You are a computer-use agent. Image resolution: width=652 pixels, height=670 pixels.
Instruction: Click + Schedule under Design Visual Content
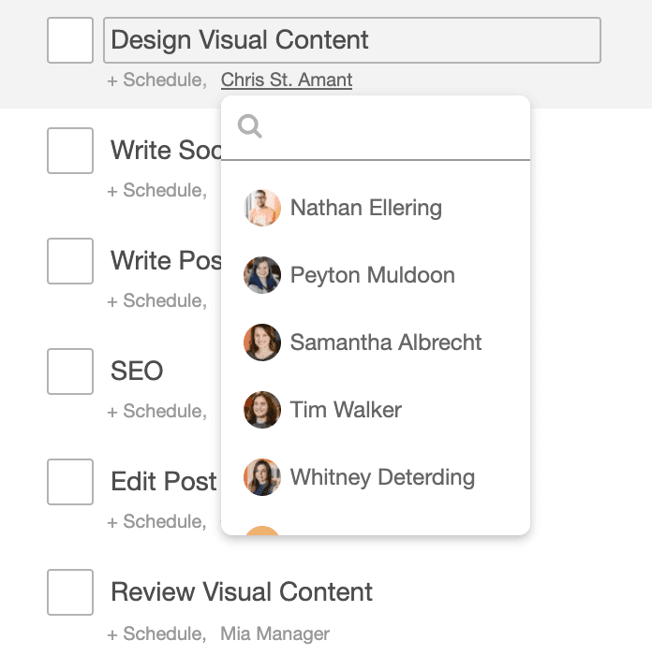[x=155, y=80]
